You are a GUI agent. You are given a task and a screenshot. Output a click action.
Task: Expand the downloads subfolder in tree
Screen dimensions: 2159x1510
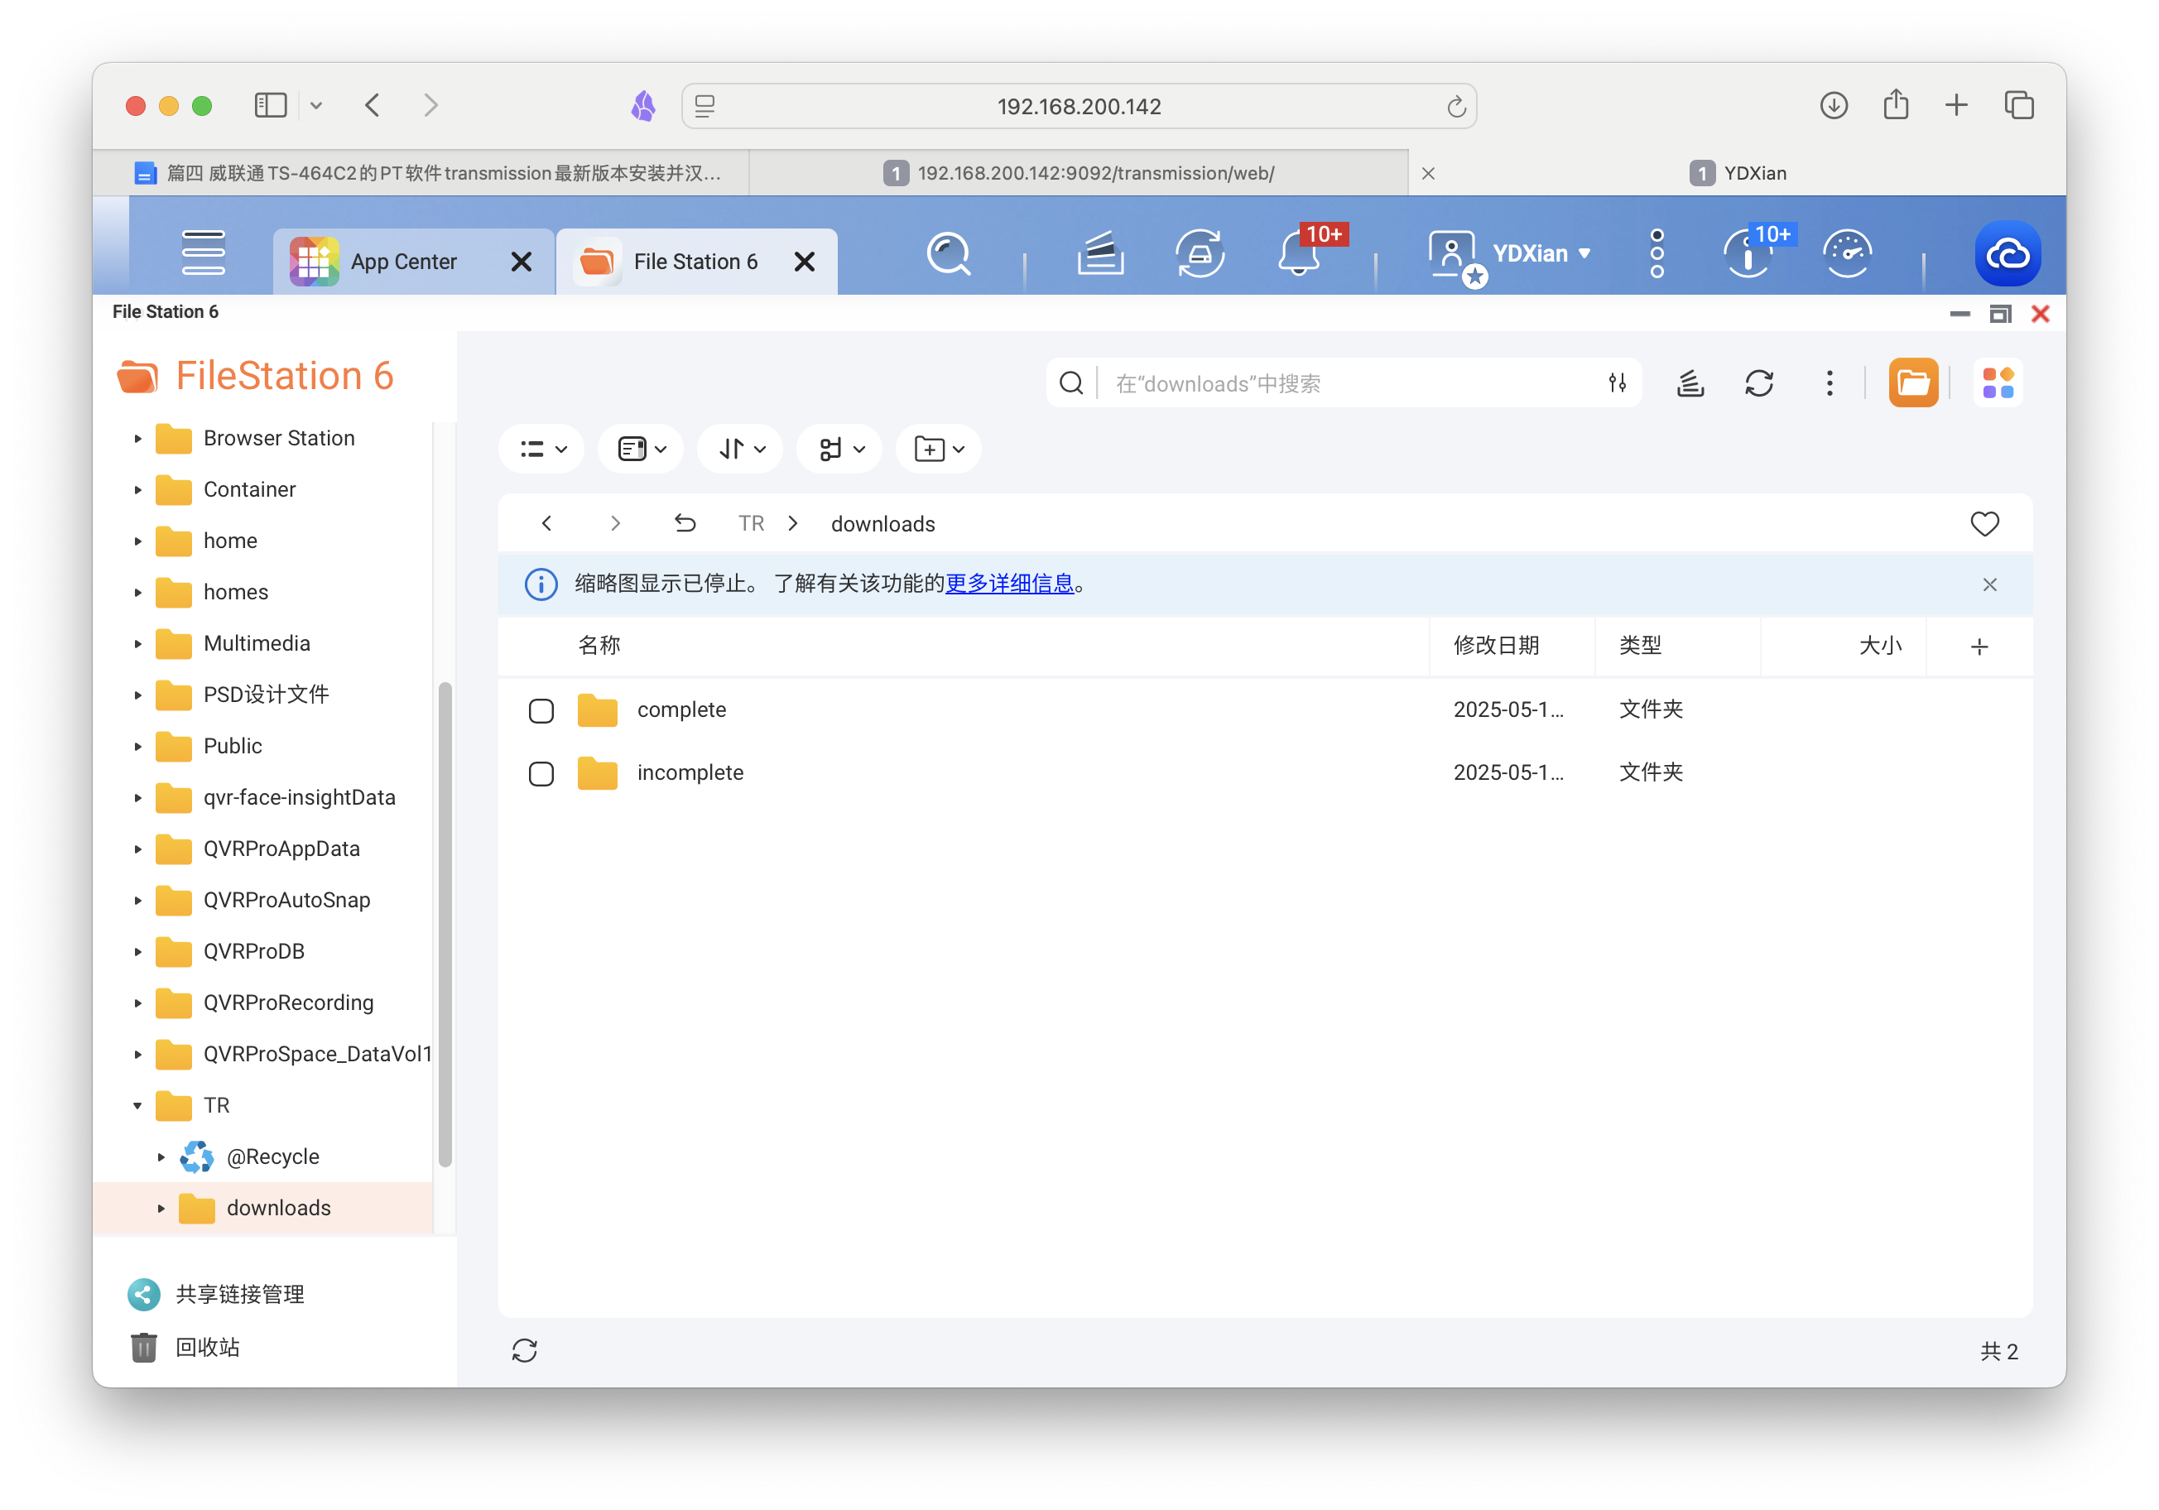coord(161,1208)
